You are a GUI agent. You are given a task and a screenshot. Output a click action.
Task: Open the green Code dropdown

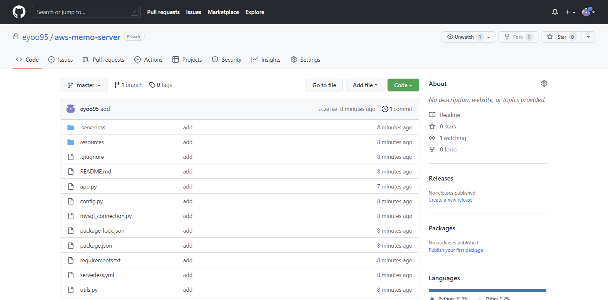coord(403,85)
